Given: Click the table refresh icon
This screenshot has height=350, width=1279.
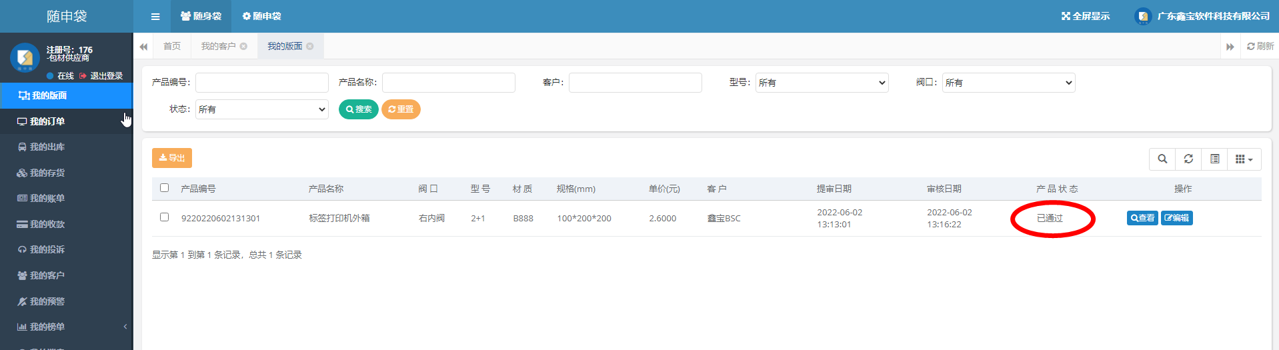Looking at the screenshot, I should (x=1188, y=159).
